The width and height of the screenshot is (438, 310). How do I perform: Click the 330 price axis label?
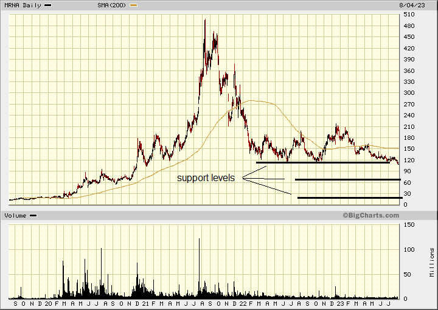click(409, 82)
